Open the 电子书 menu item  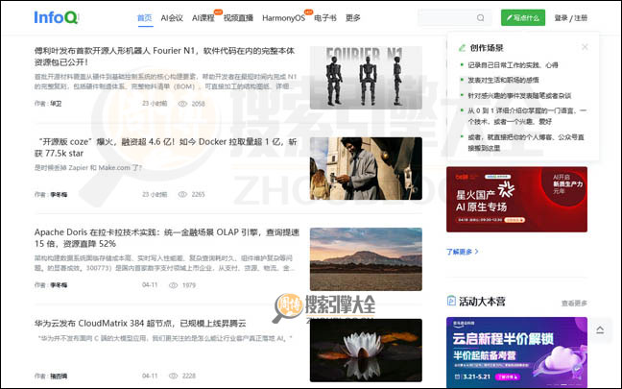pyautogui.click(x=325, y=18)
